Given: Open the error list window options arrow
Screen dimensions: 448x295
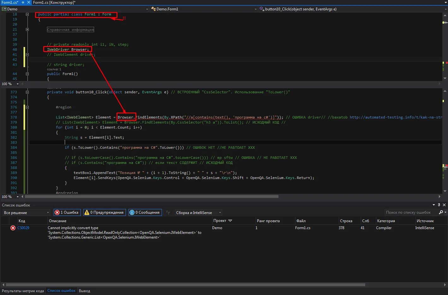Looking at the screenshot, I should tap(434, 205).
